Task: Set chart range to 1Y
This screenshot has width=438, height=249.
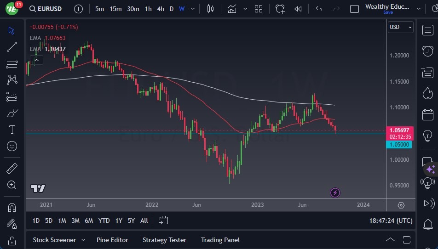Action: [x=119, y=221]
